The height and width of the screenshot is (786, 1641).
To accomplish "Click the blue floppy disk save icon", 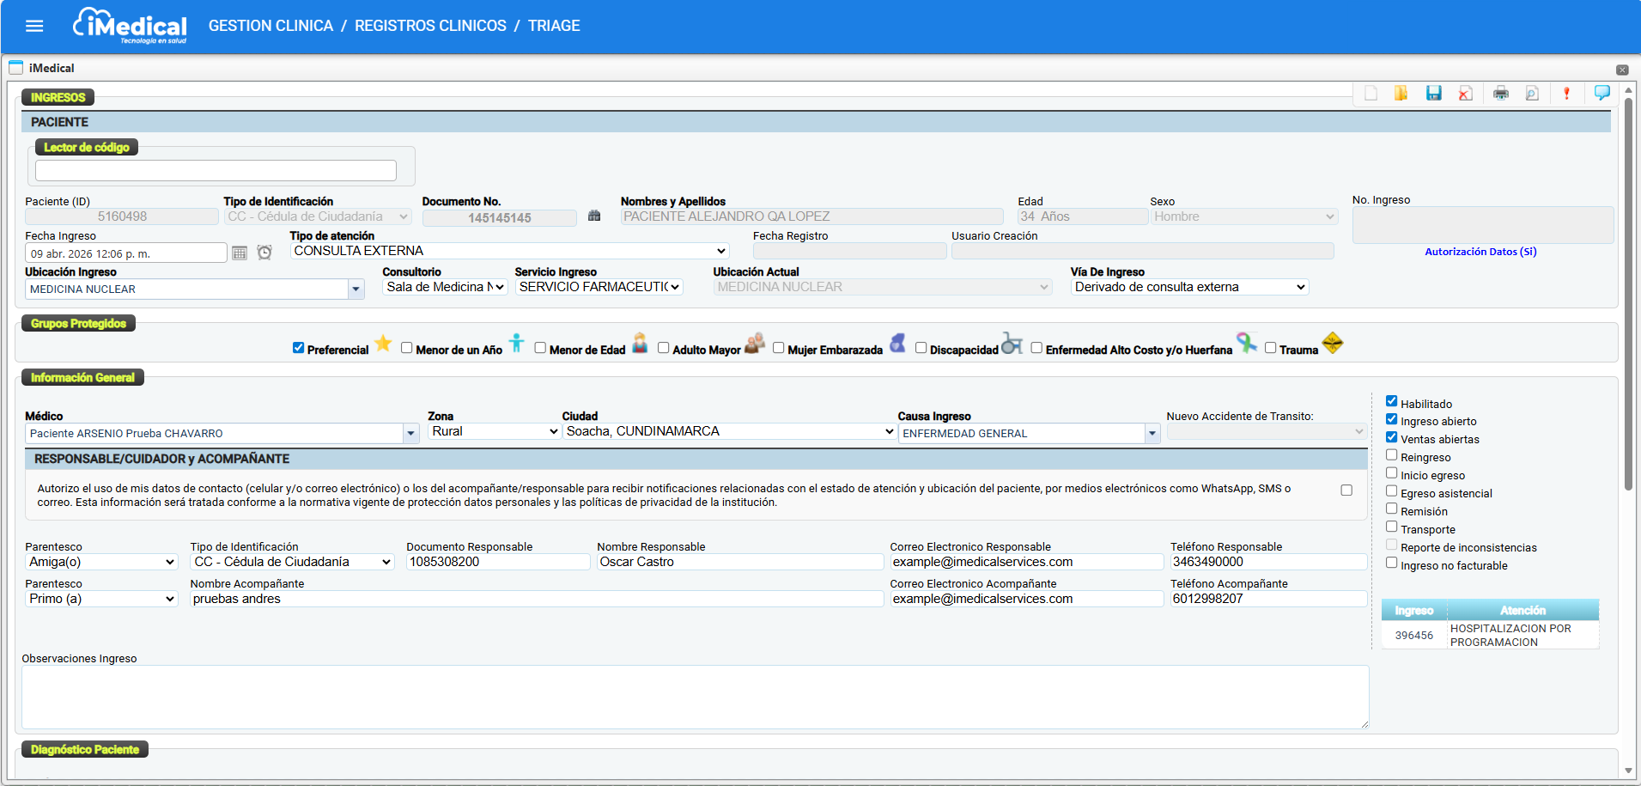I will pyautogui.click(x=1433, y=94).
